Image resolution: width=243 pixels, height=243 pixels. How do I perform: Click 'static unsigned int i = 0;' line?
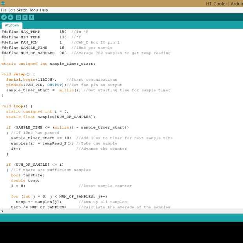[x=37, y=111]
